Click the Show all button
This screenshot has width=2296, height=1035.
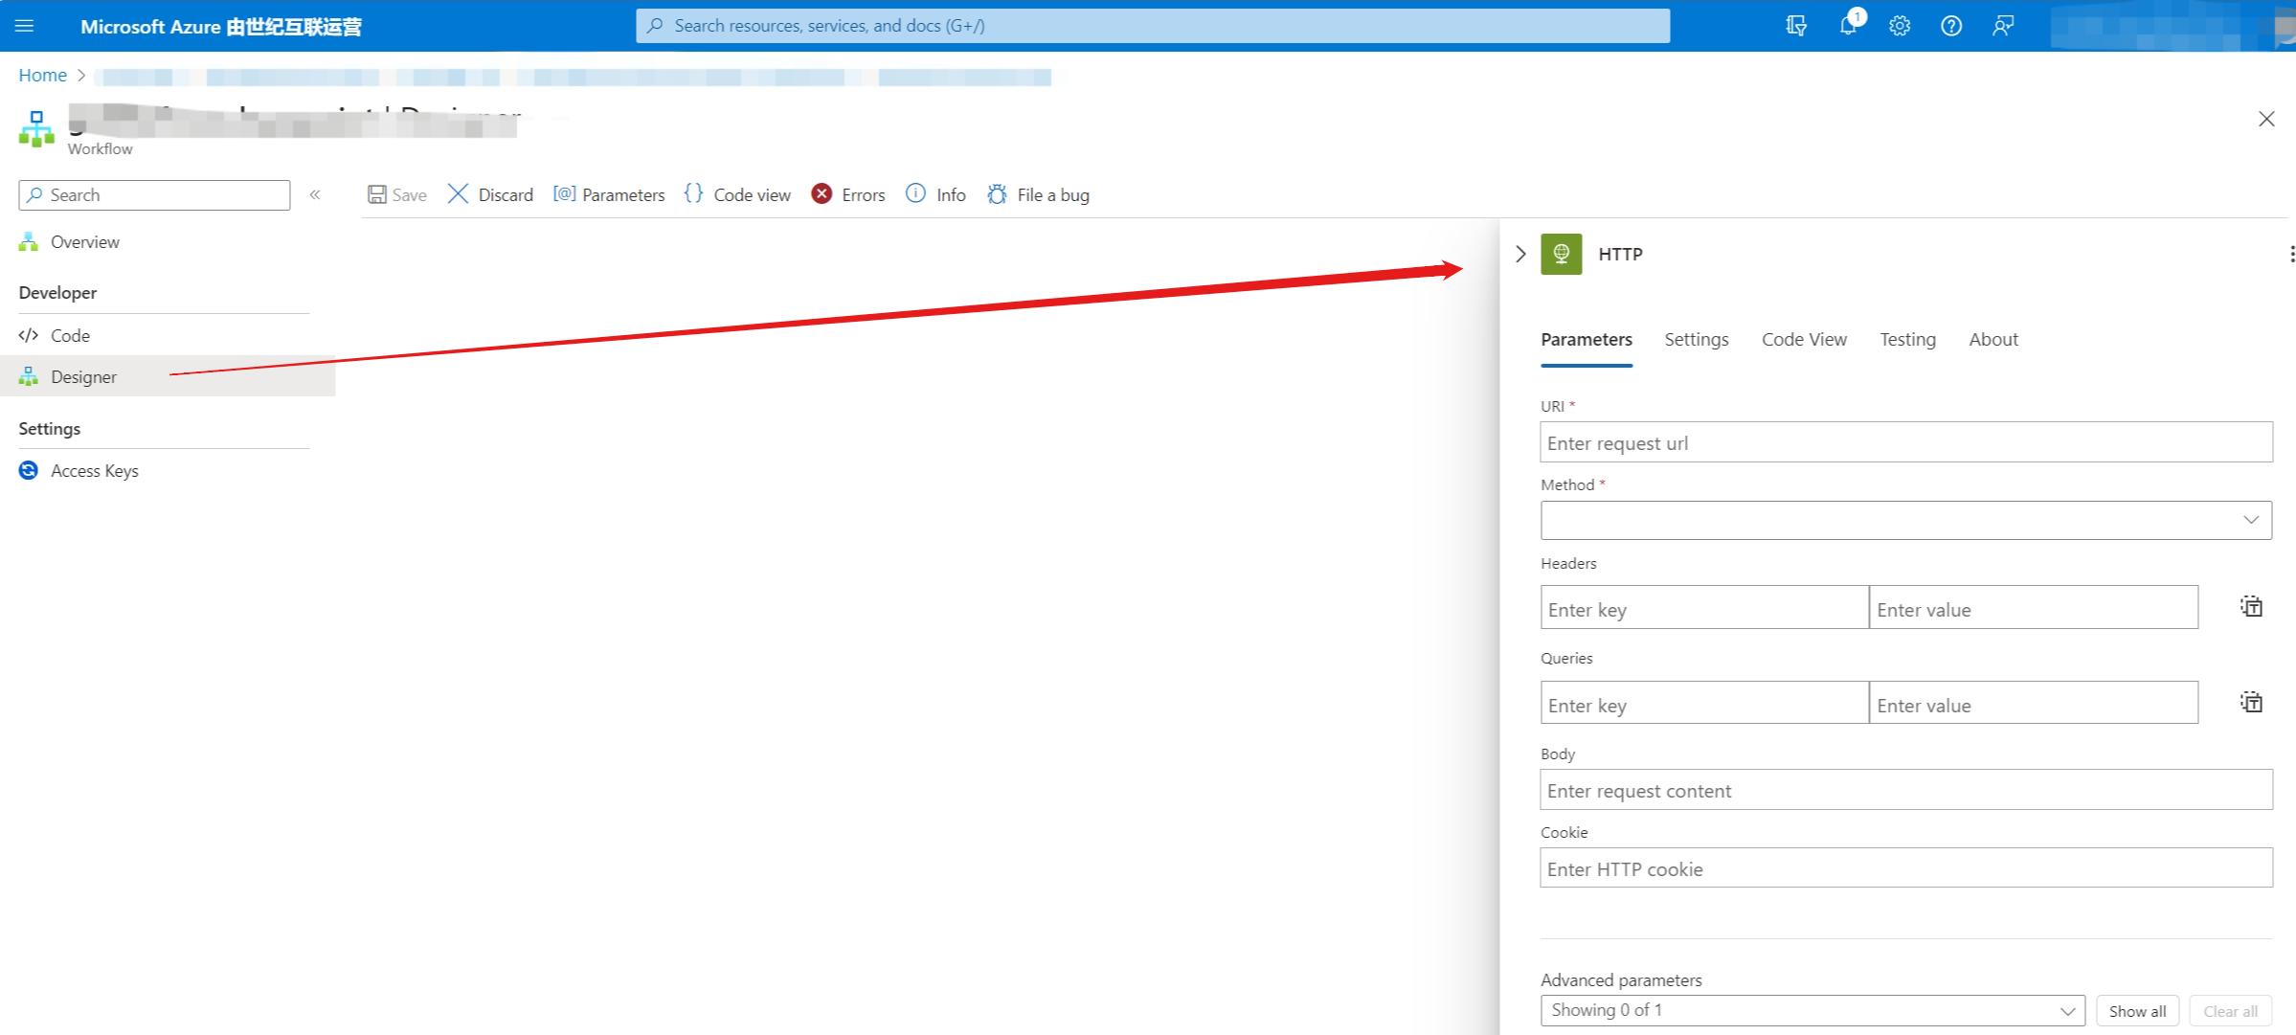(2137, 1011)
